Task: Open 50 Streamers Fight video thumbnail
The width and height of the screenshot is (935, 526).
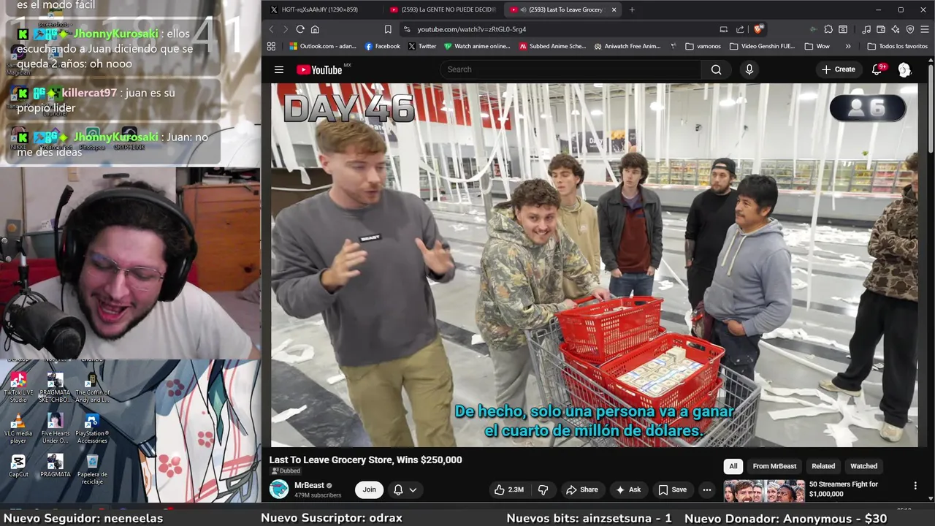Action: [x=764, y=491]
